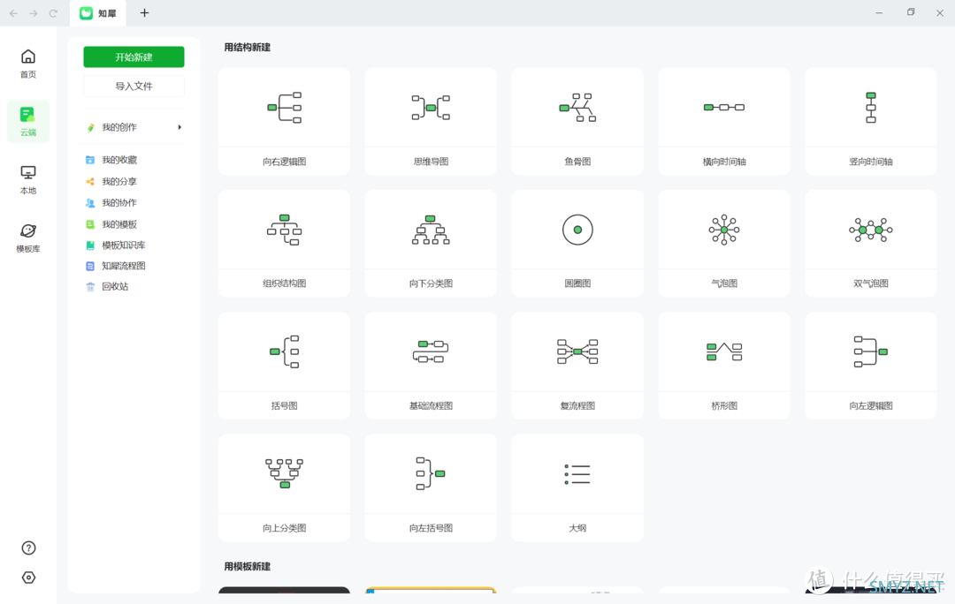This screenshot has height=604, width=955.
Task: Pick the 气泡图 bubble chart icon
Action: click(724, 230)
